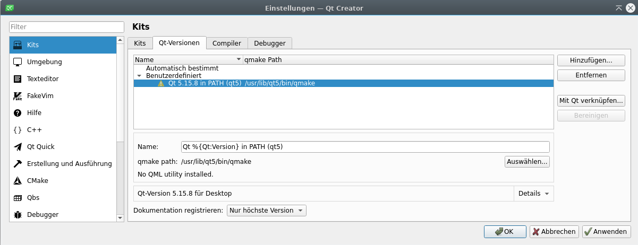This screenshot has width=638, height=245.
Task: Click in the Filter search field
Action: click(66, 27)
